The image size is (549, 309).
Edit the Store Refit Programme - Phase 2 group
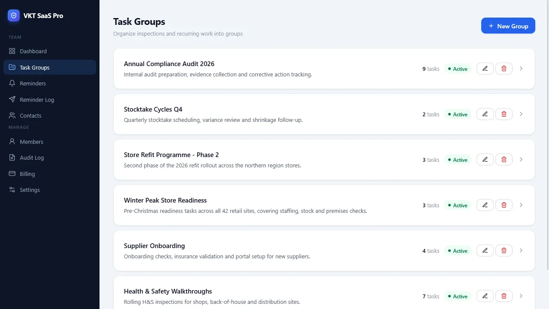[485, 160]
